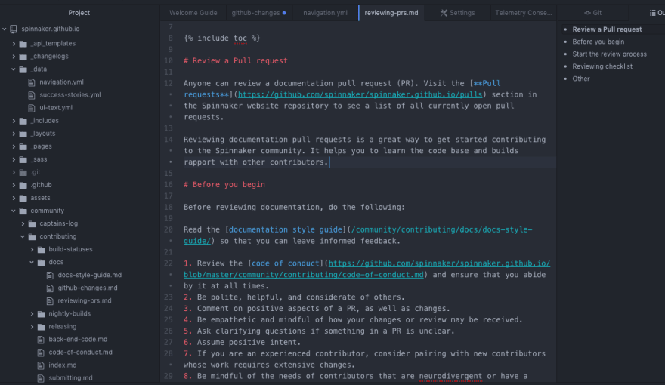This screenshot has width=665, height=385.
Task: Open the Settings tab
Action: tap(457, 13)
